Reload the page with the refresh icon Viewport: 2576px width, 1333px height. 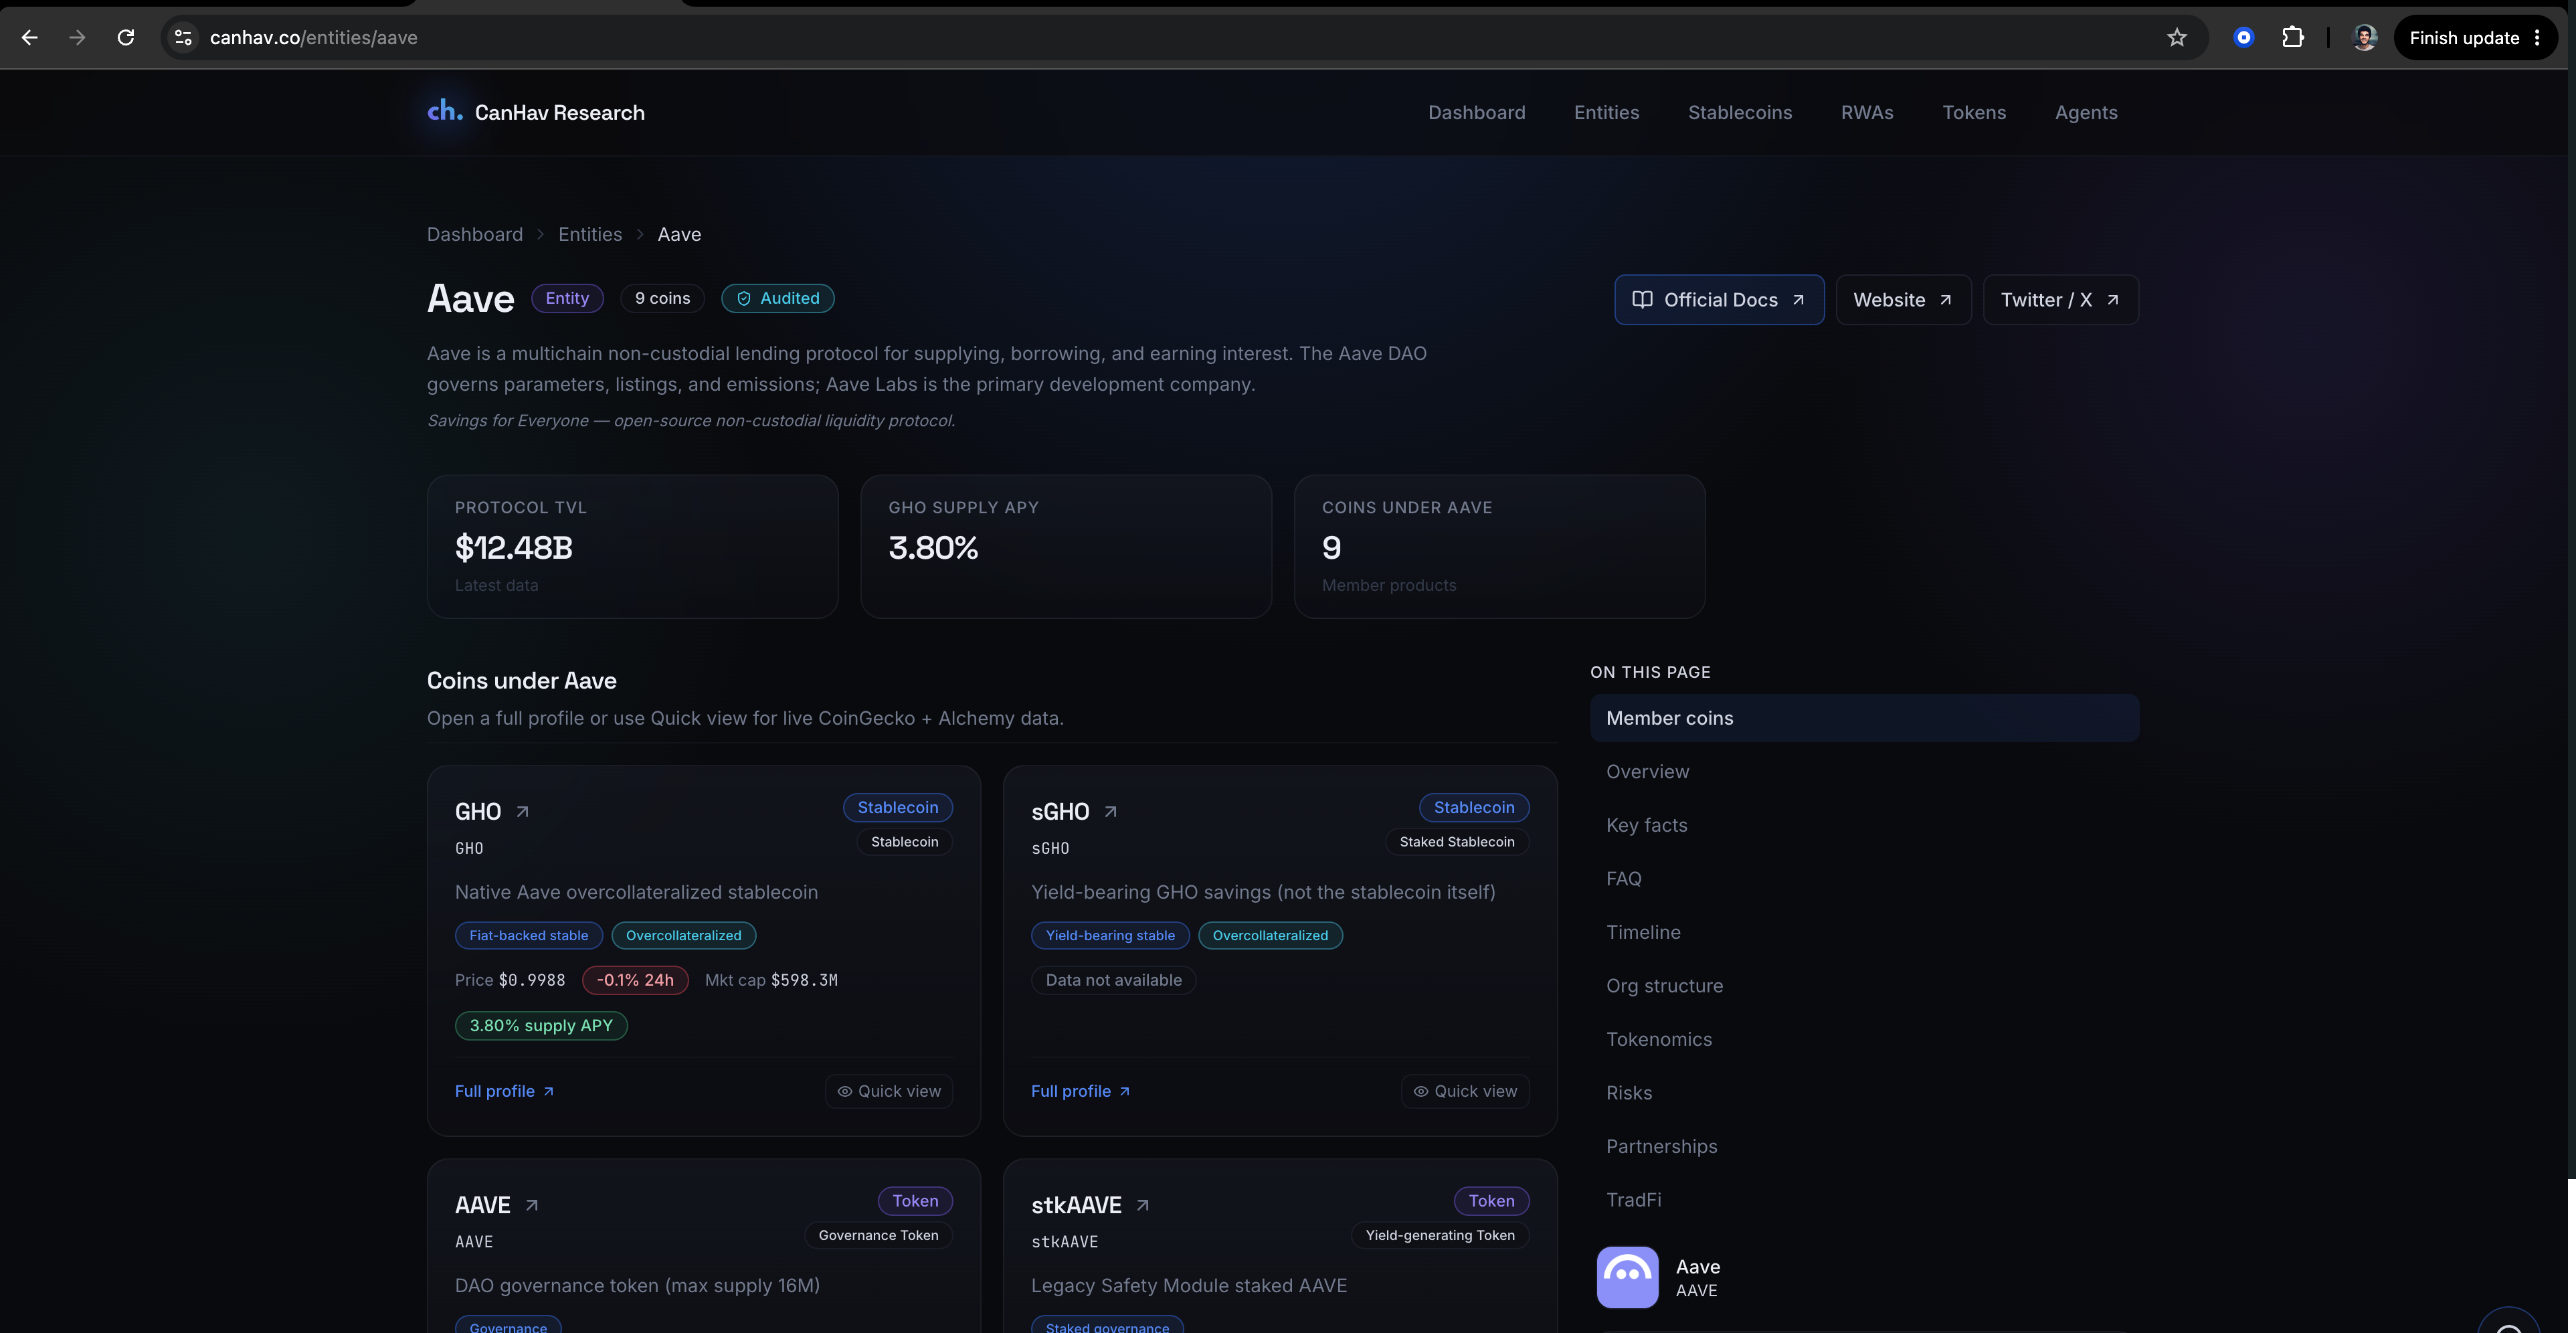(126, 38)
